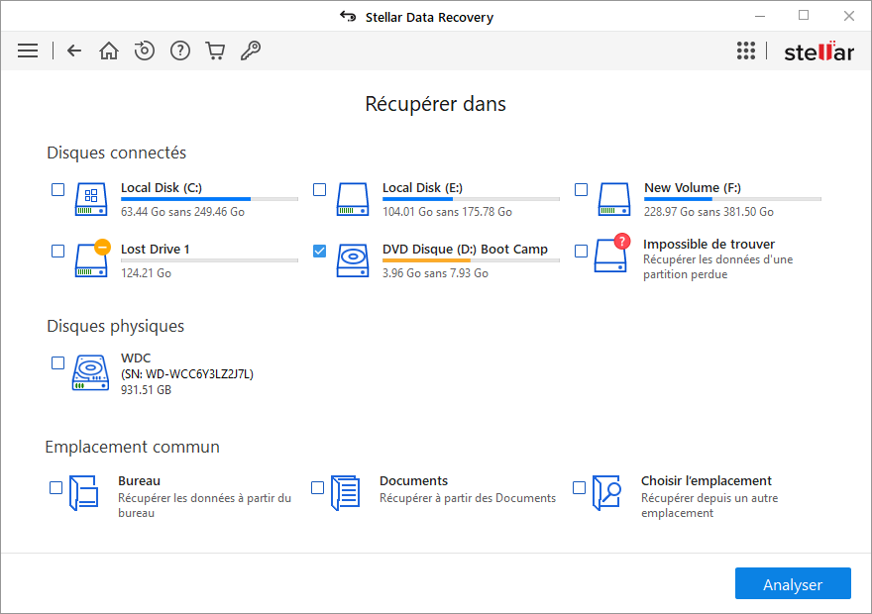Toggle the Documents checkbox

pyautogui.click(x=318, y=487)
